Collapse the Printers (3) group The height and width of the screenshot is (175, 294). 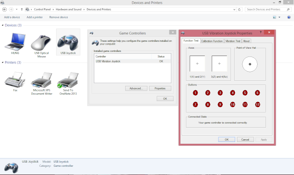click(x=3, y=62)
